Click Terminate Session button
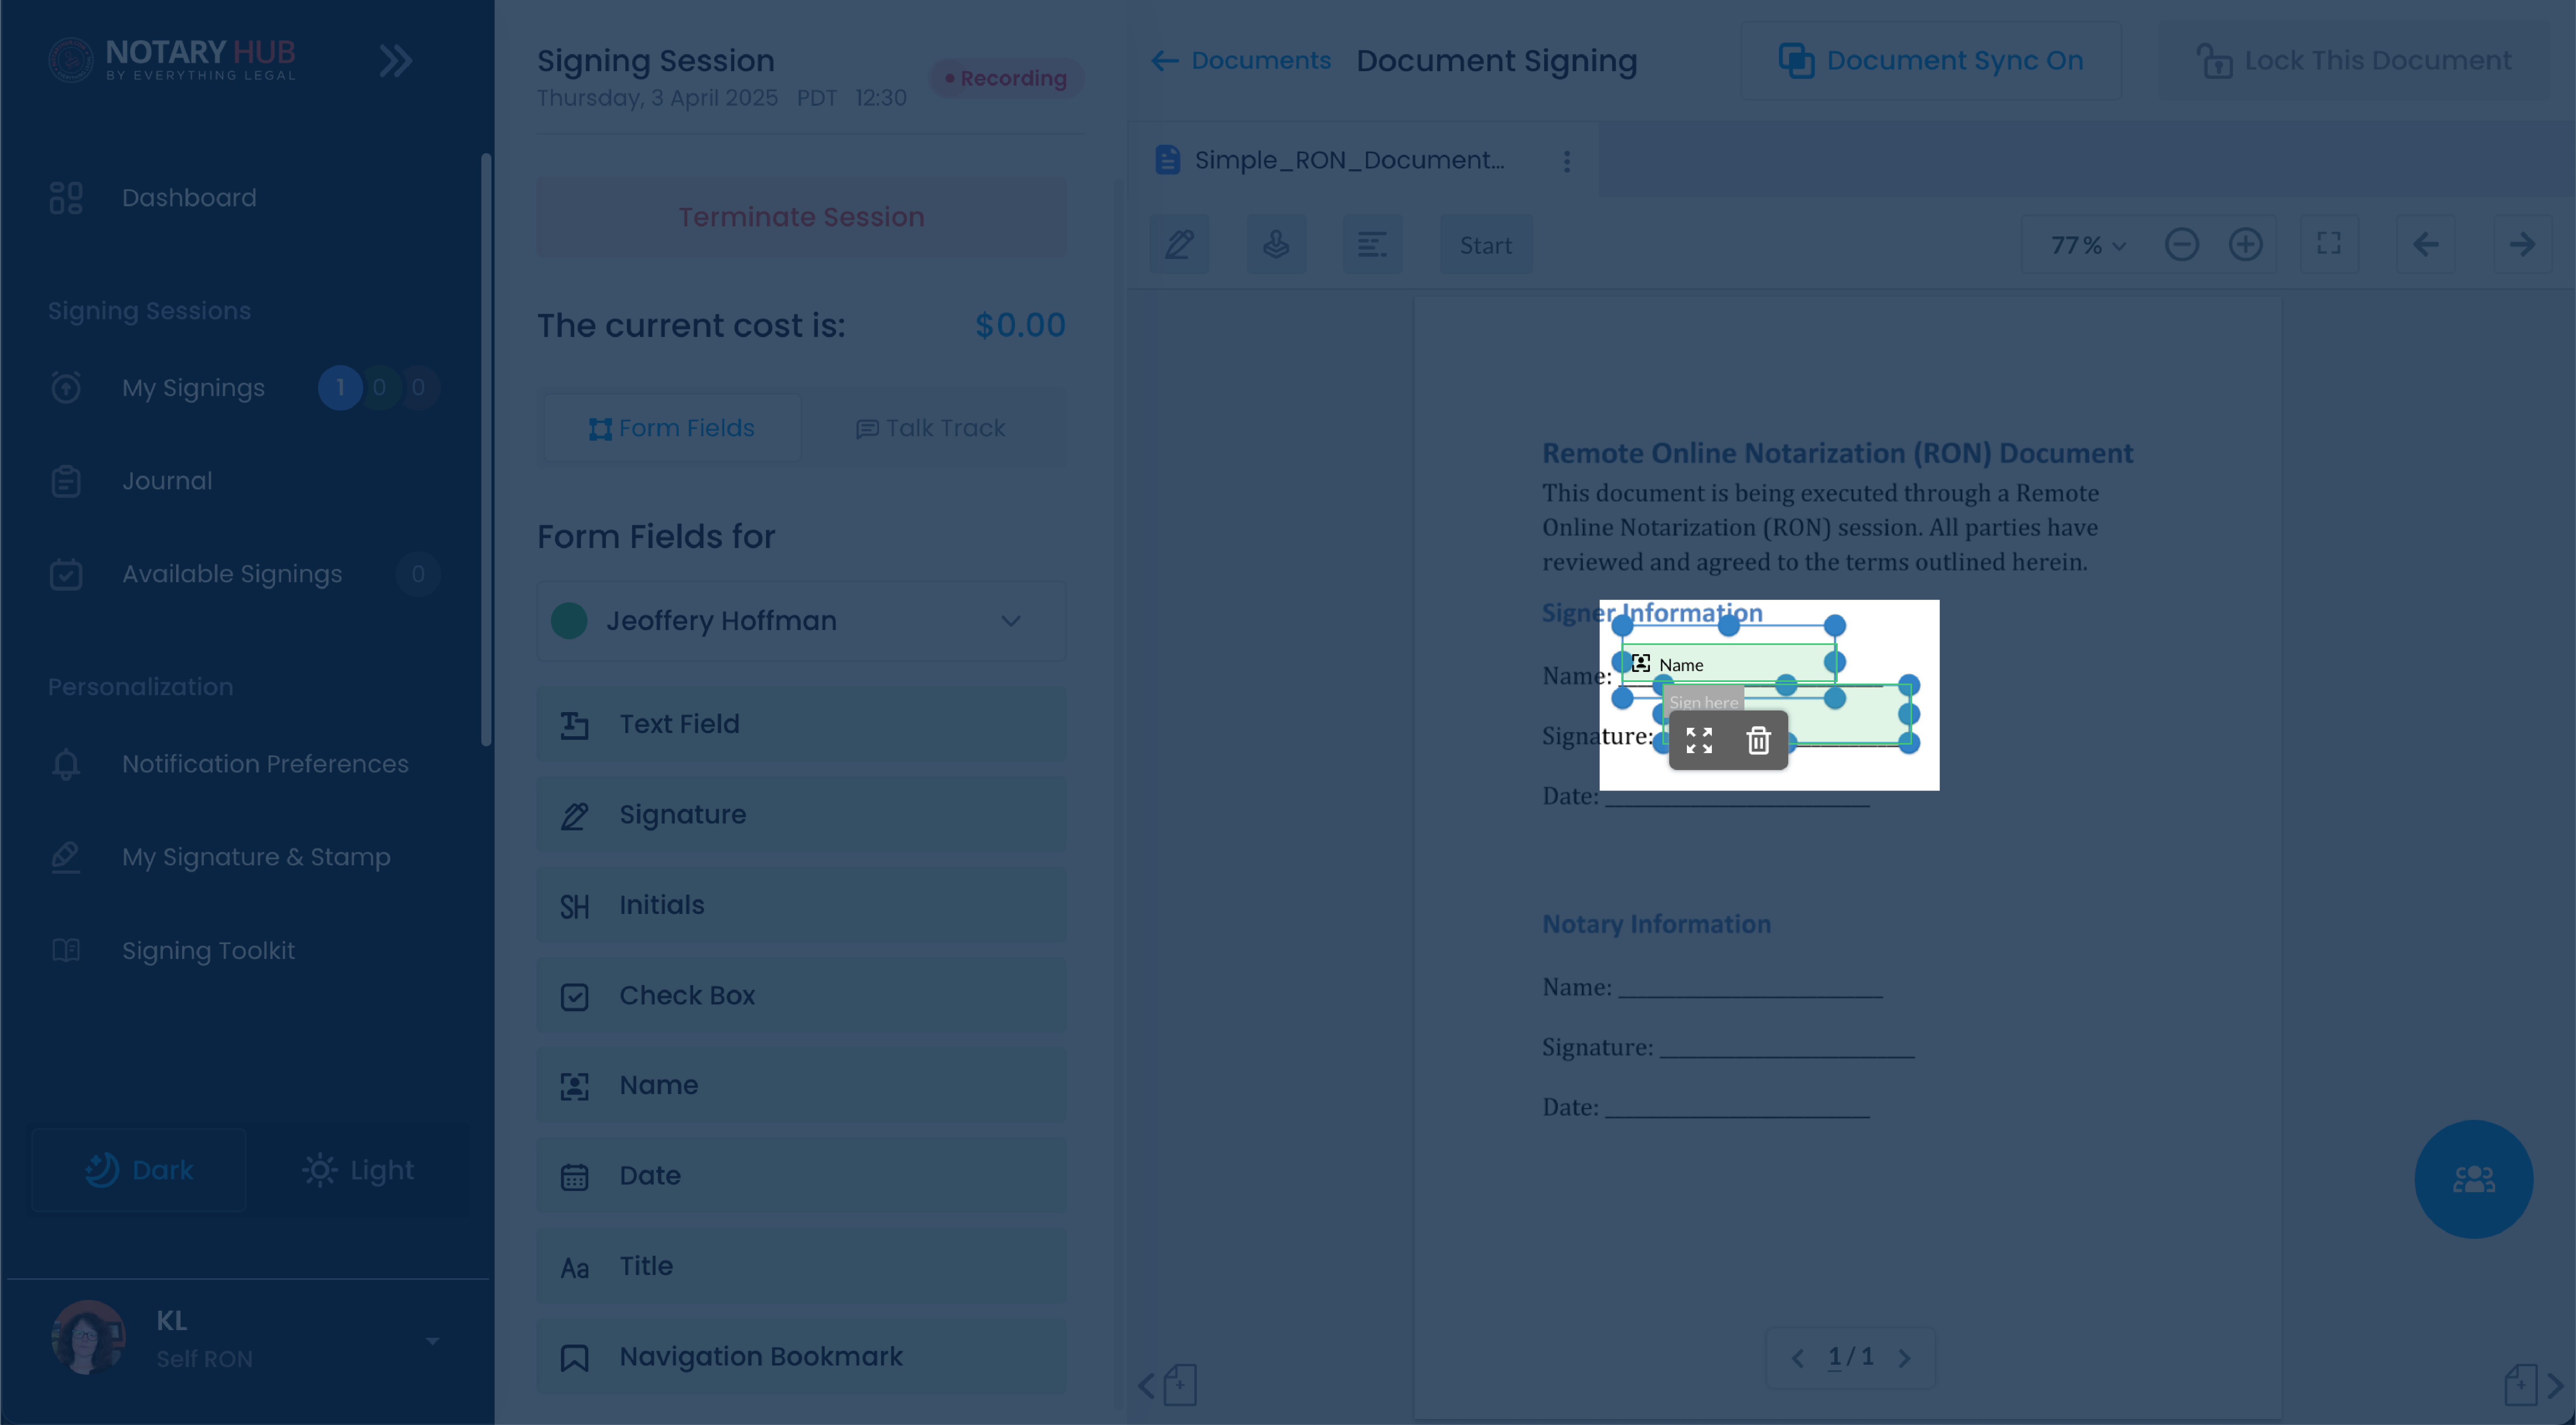Viewport: 2576px width, 1425px height. click(801, 217)
